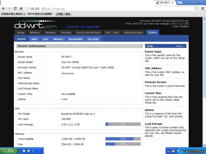206x154 pixels.
Task: Close the DD-WRT browser tab
Action: 173,3
